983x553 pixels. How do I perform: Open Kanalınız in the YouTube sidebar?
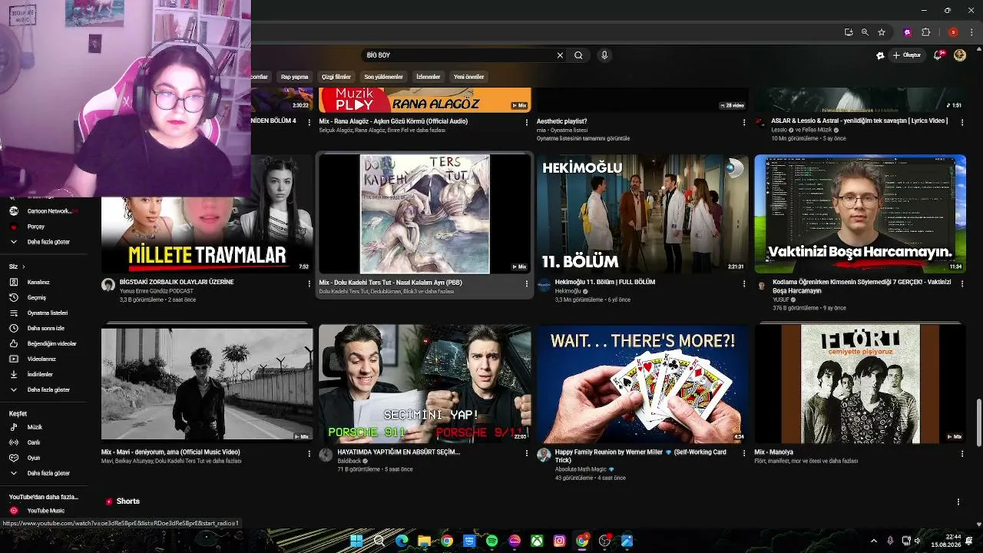tap(38, 282)
